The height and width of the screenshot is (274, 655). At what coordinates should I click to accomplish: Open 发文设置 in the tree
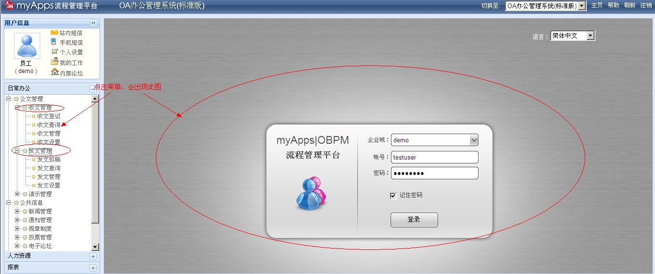[x=49, y=185]
